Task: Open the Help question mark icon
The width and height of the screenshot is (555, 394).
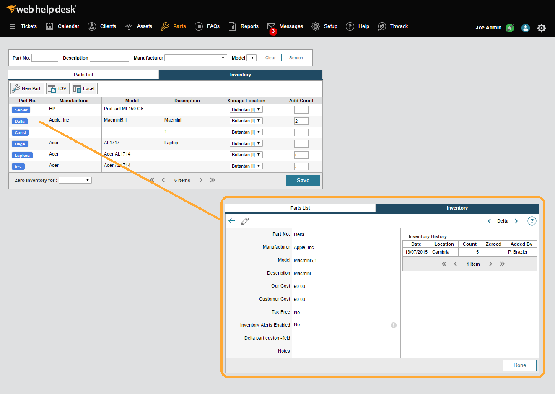Action: tap(350, 26)
